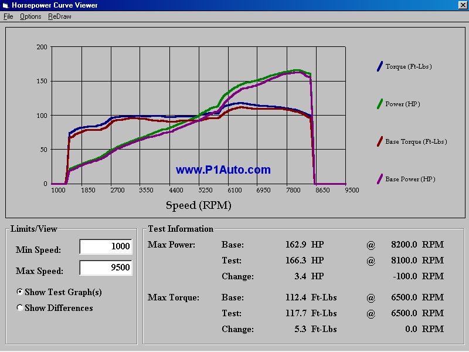469x352 pixels.
Task: Click the Speed (RPM) axis title
Action: pyautogui.click(x=198, y=205)
